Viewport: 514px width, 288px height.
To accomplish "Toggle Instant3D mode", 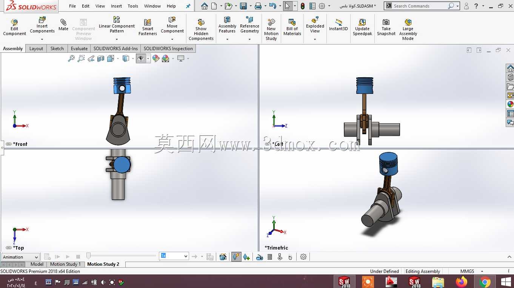I will (x=338, y=25).
